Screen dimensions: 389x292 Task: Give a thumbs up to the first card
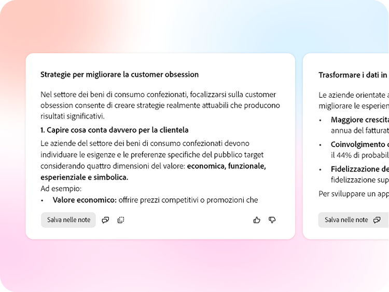[x=257, y=220]
